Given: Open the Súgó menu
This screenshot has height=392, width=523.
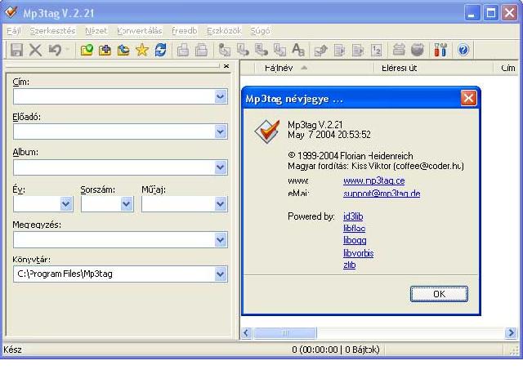Looking at the screenshot, I should [260, 31].
